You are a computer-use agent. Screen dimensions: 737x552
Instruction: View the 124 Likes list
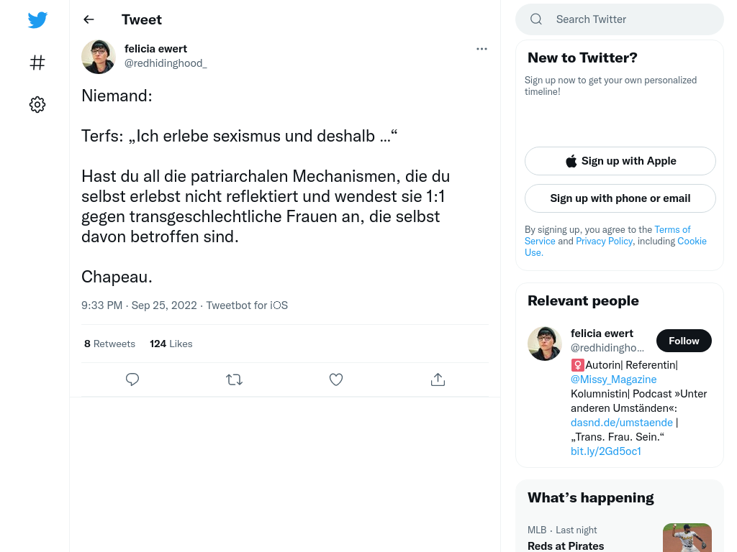coord(171,344)
